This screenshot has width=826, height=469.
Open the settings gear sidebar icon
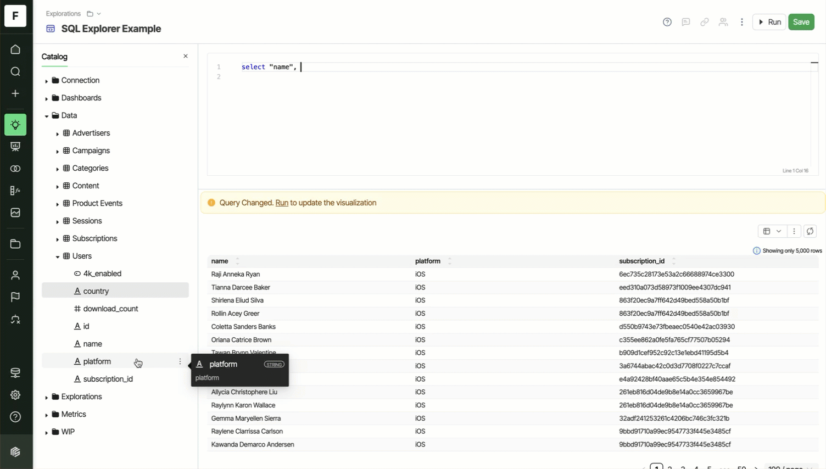click(15, 395)
